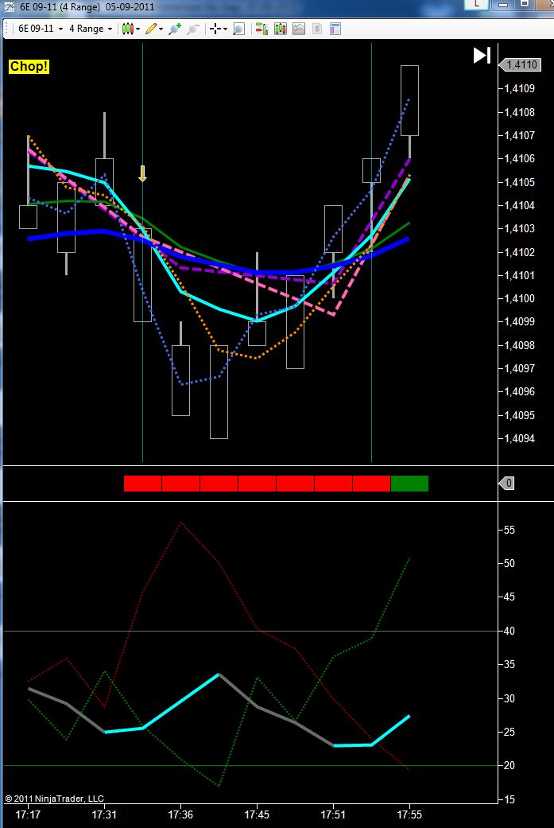
Task: Select the crosshair cursor icon
Action: pyautogui.click(x=215, y=29)
